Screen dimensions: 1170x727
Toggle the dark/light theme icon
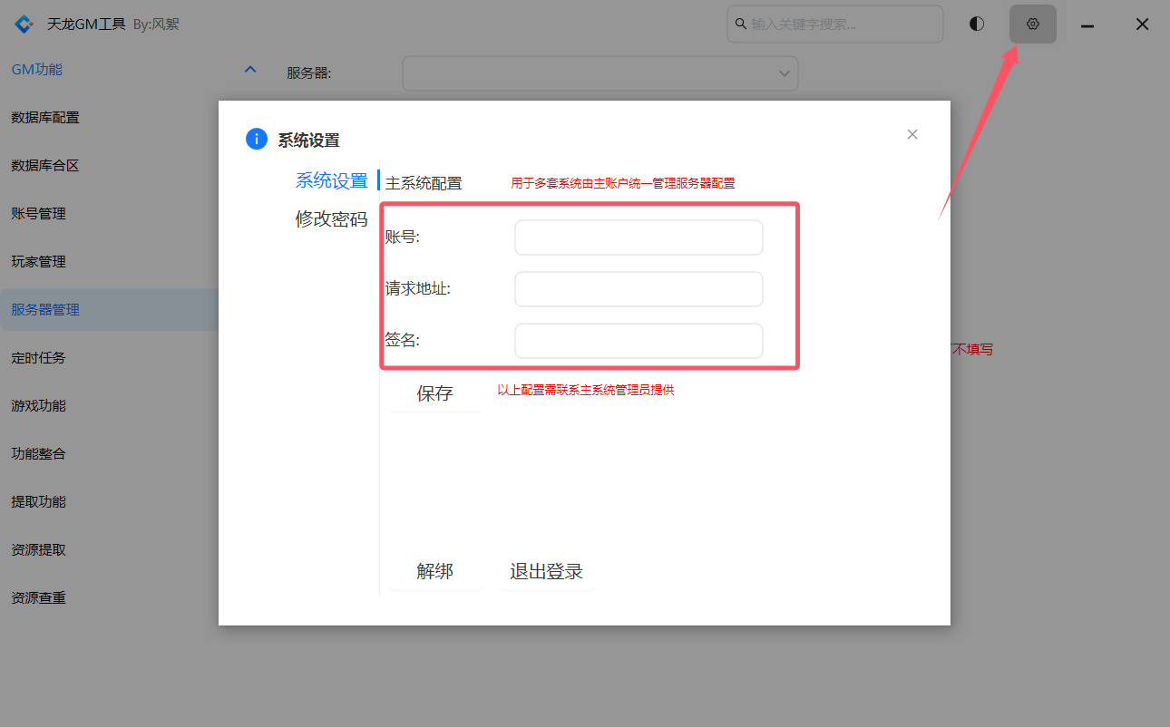pos(976,24)
